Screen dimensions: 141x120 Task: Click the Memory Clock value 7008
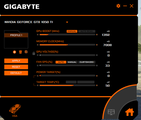pyautogui.click(x=108, y=45)
